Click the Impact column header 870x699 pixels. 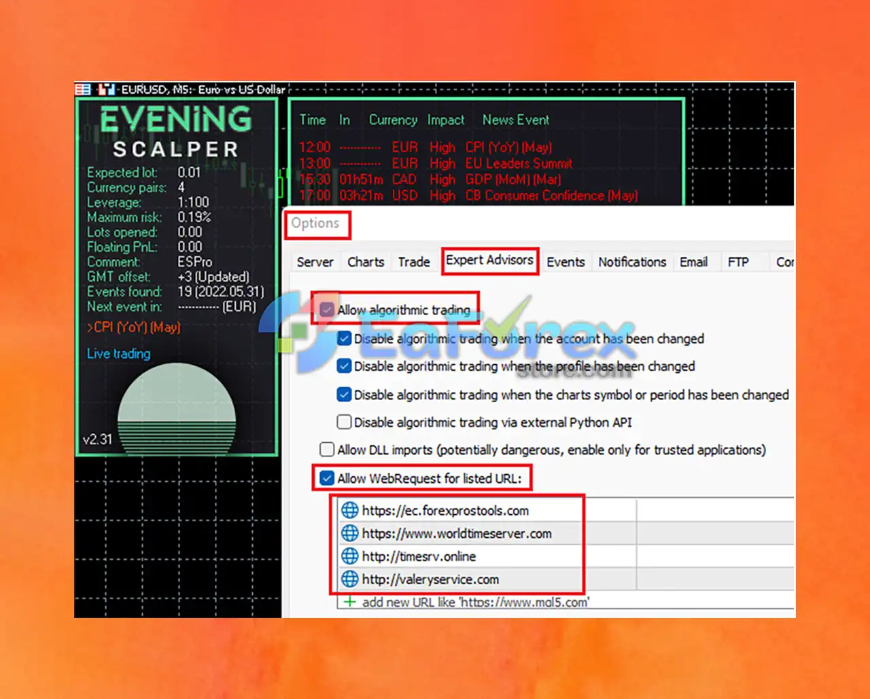[446, 120]
